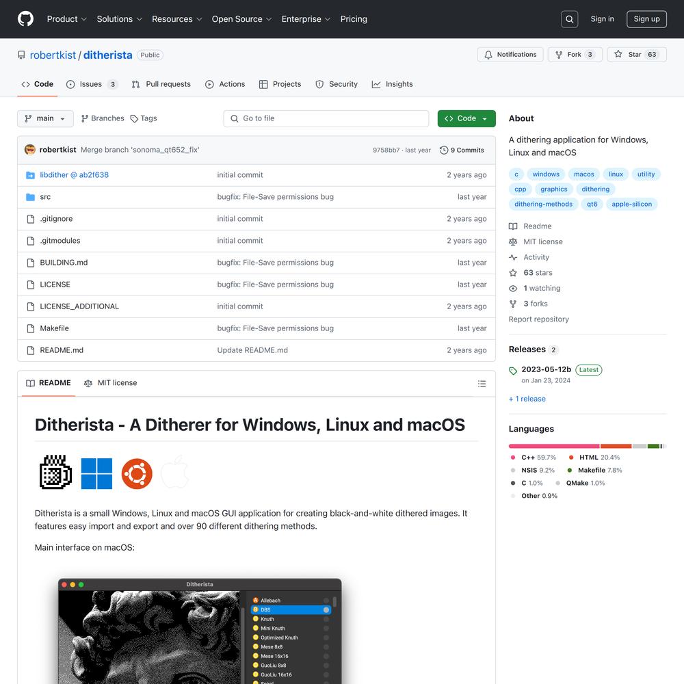View the 3 forks list
Viewport: 684px width, 684px height.
tap(528, 304)
